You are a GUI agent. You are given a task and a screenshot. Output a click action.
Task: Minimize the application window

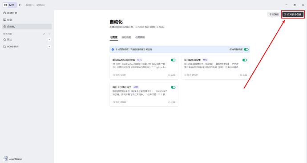tap(287, 5)
